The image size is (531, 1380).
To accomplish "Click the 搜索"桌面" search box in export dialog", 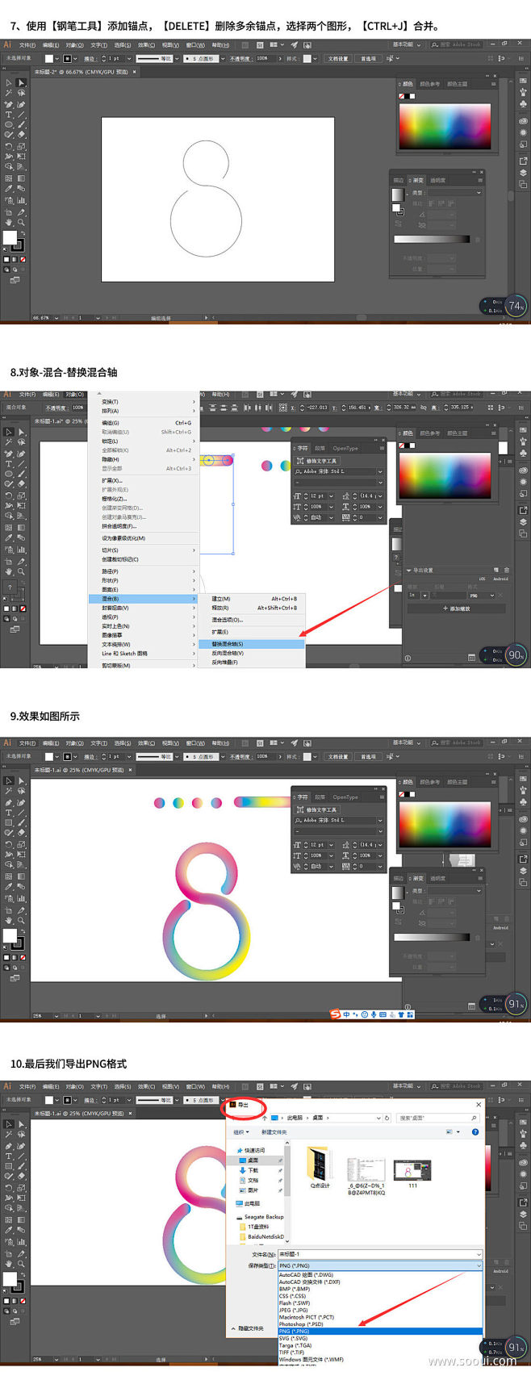I will point(437,1118).
